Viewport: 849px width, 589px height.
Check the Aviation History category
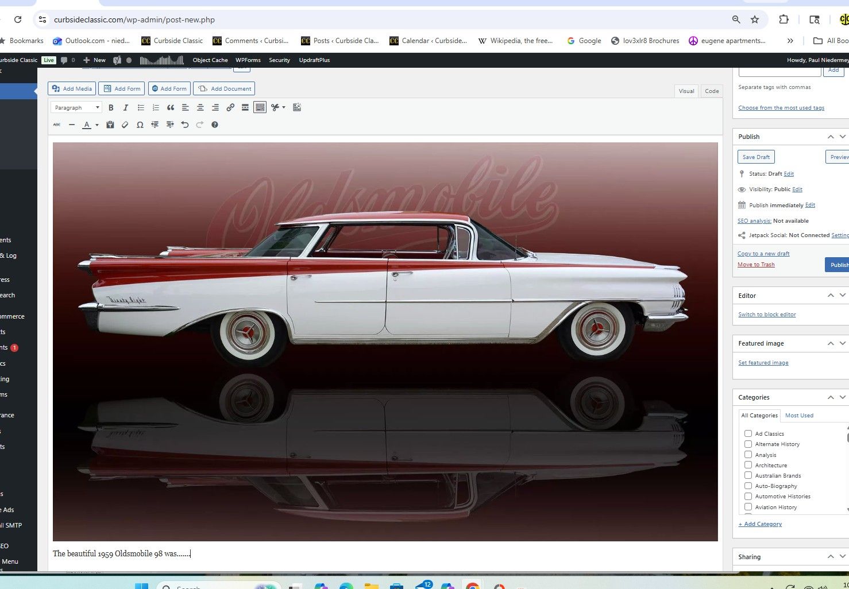748,507
